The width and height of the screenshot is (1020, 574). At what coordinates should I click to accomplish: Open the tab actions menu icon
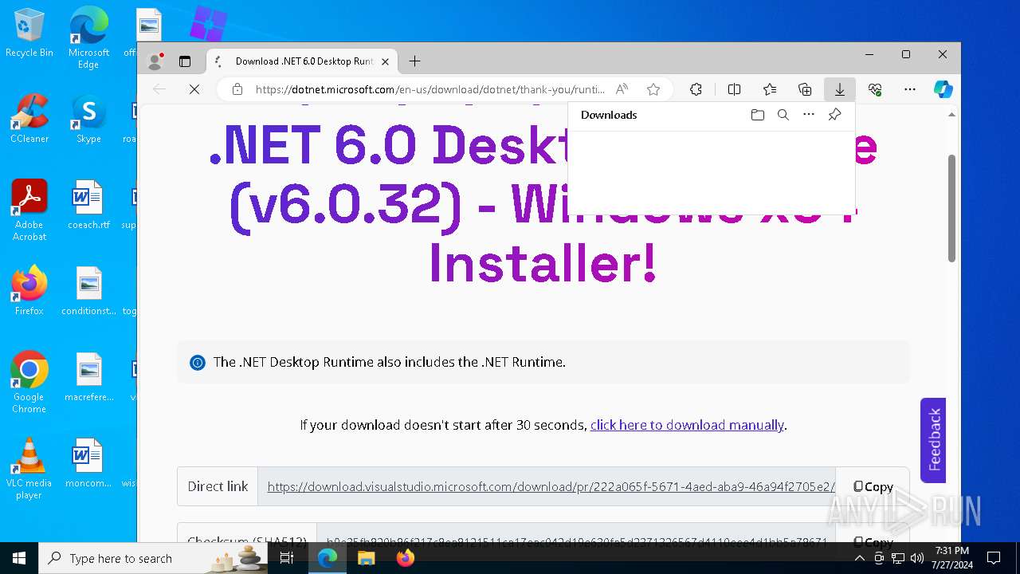coord(185,61)
